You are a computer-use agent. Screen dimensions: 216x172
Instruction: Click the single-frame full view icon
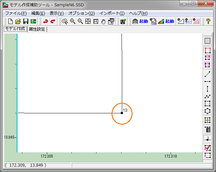(x=96, y=21)
